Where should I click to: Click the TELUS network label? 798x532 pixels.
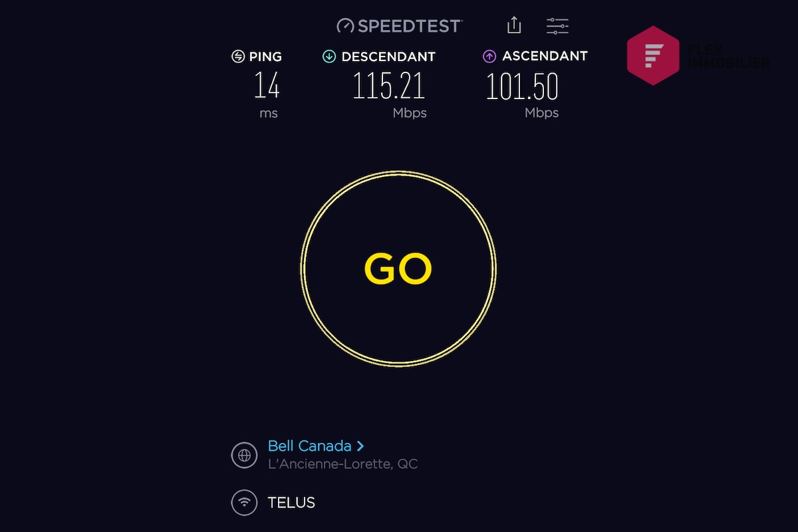[x=291, y=502]
